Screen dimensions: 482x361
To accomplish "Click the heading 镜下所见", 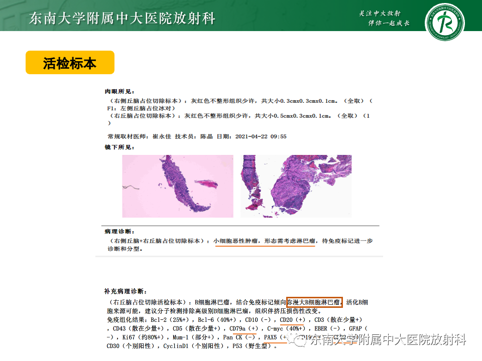I will pos(119,147).
